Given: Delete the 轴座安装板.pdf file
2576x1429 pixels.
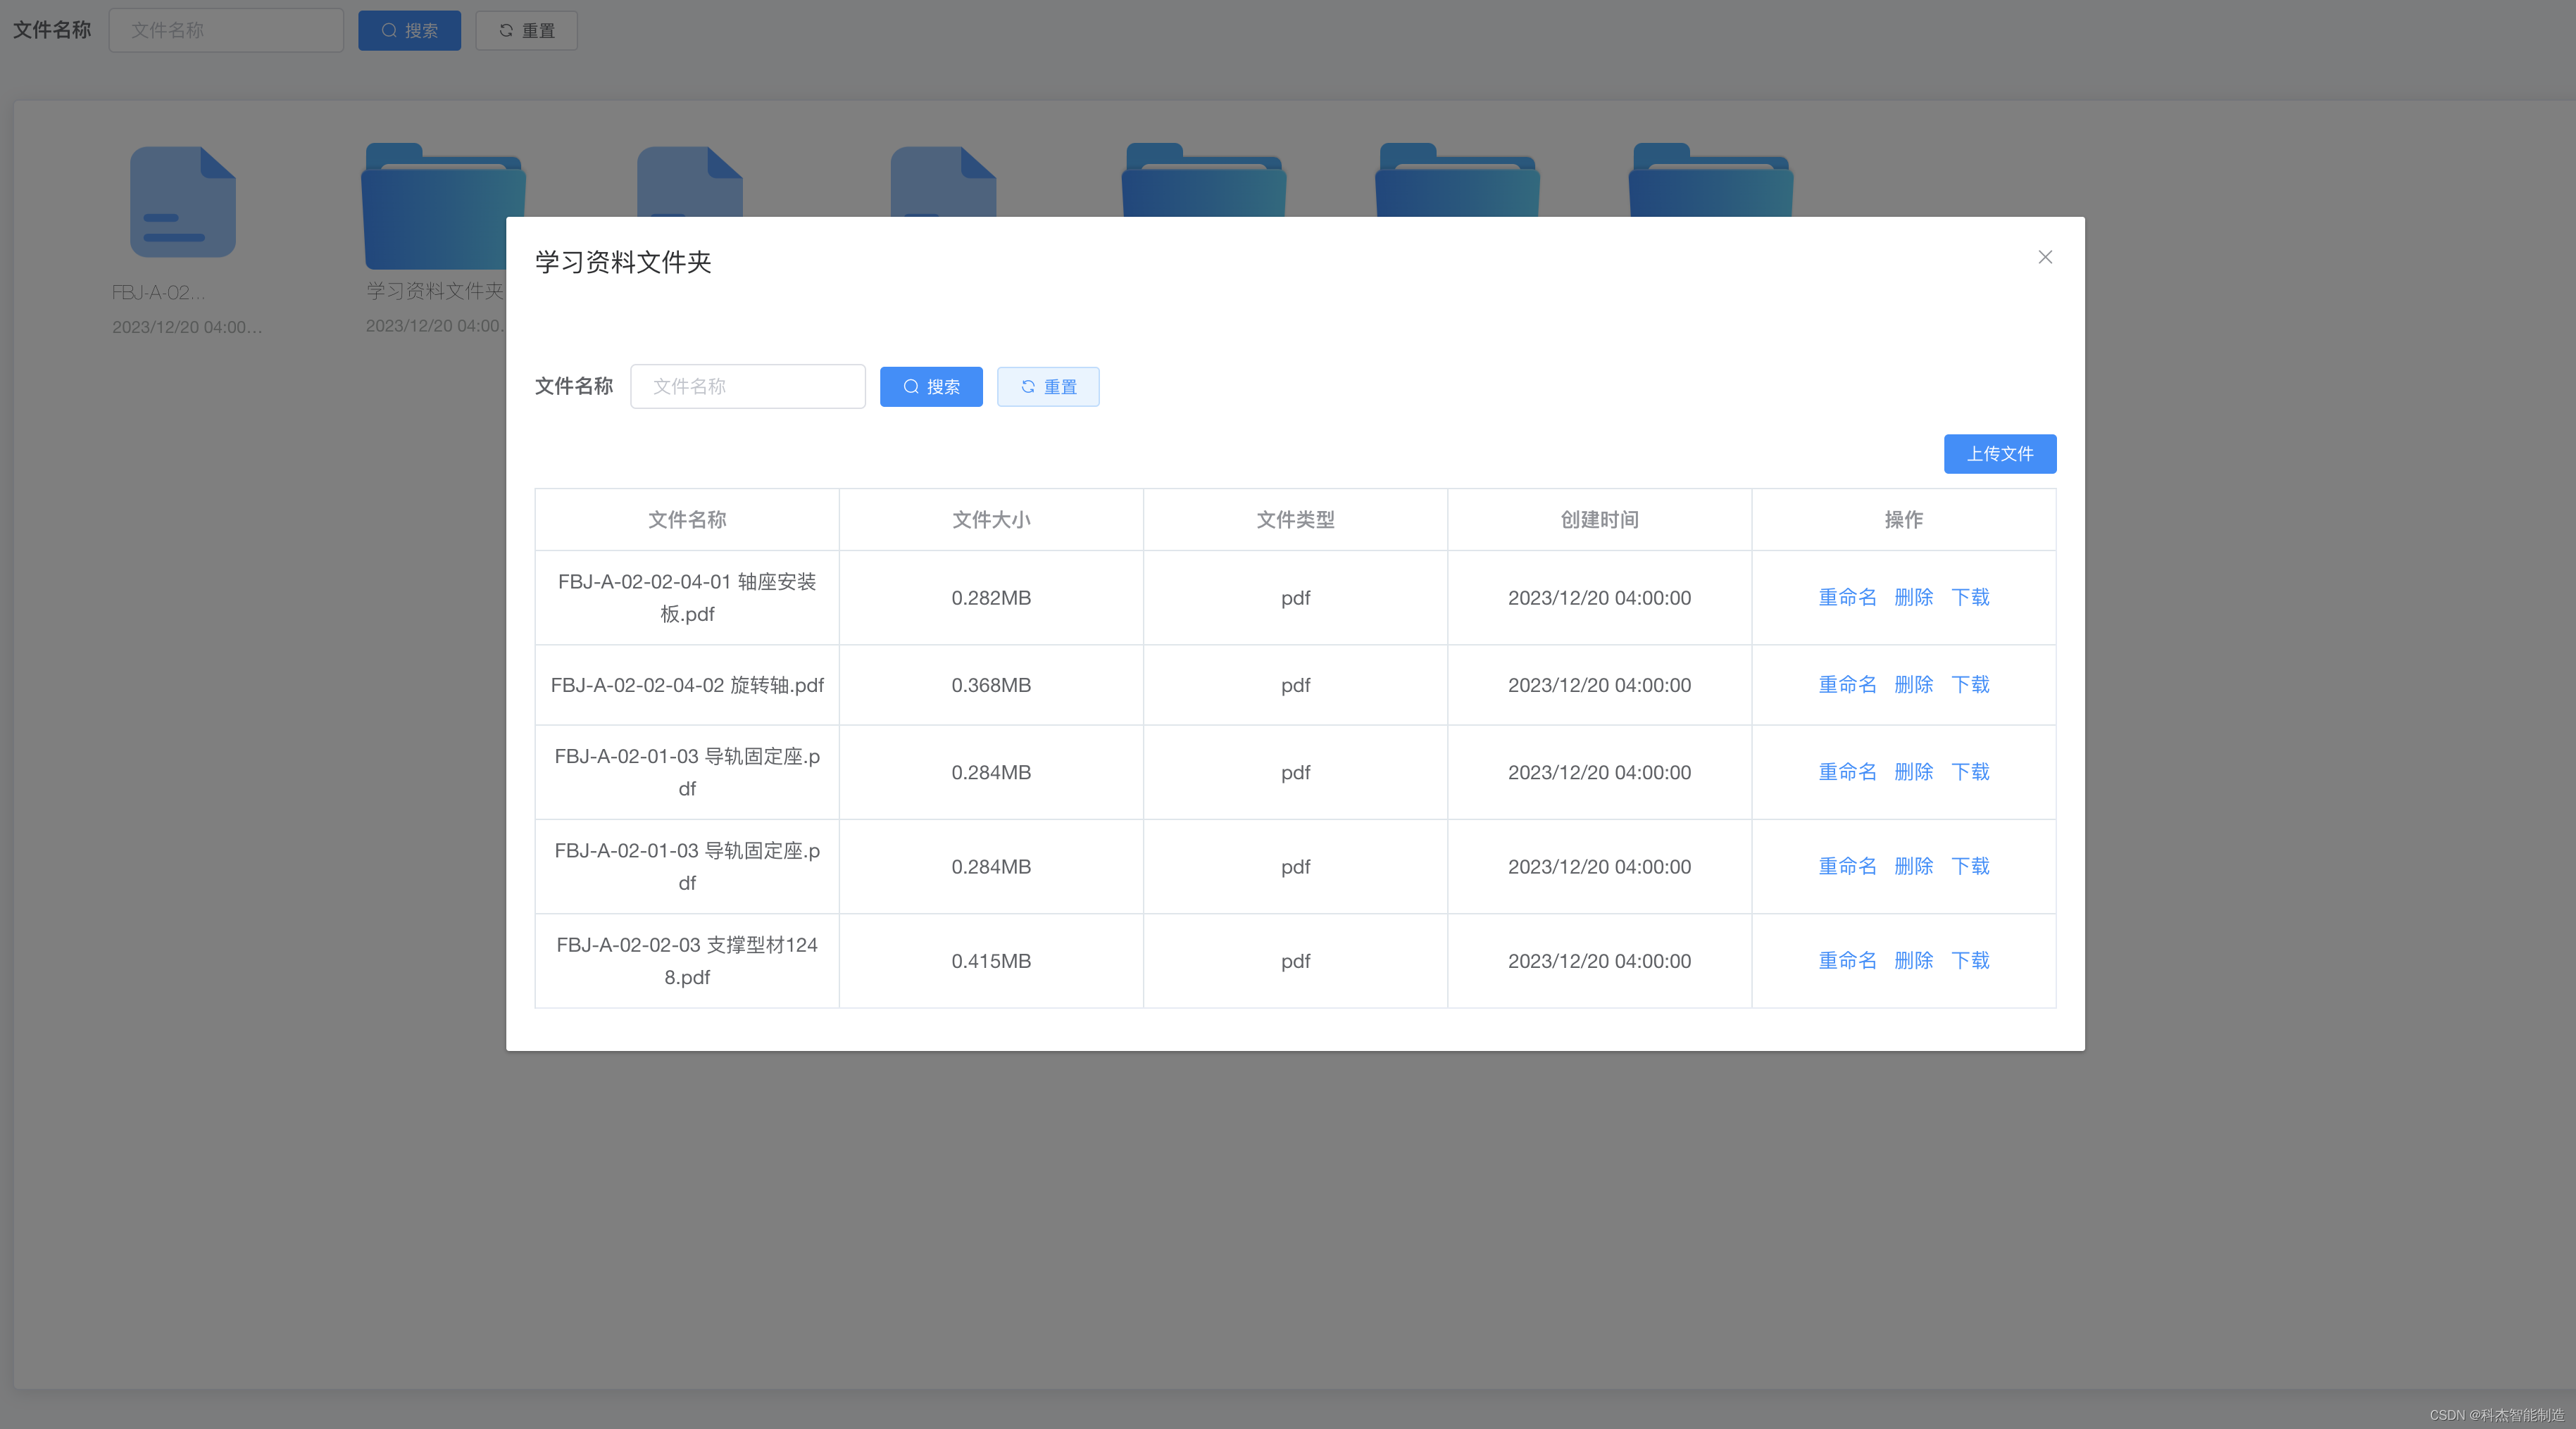Looking at the screenshot, I should [x=1914, y=598].
